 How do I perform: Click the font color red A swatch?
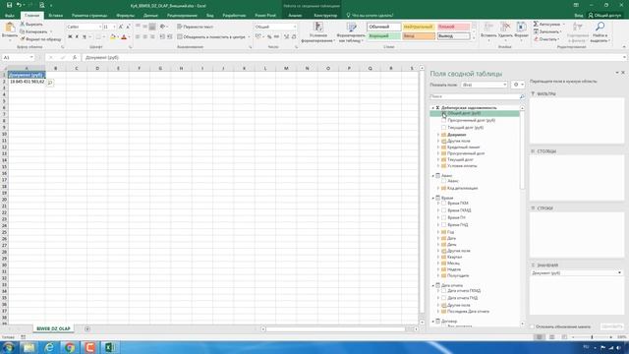click(x=124, y=37)
